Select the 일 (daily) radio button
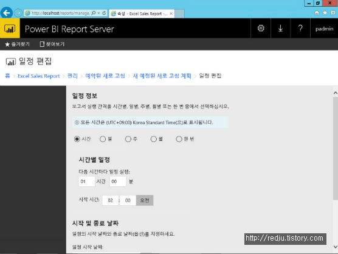The width and height of the screenshot is (338, 254). click(x=103, y=139)
